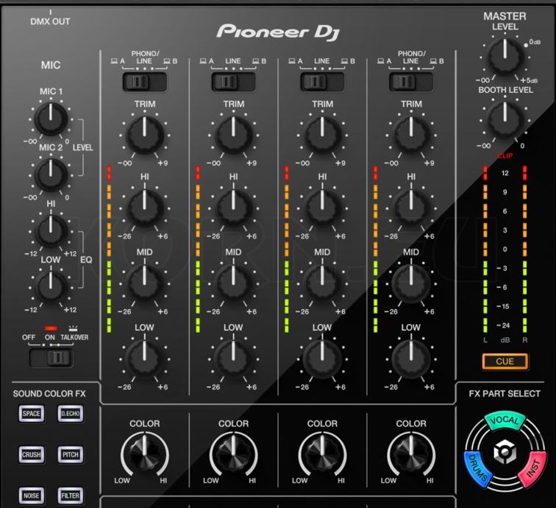
Task: Click channel 2 LOW EQ knob
Action: pos(233,359)
